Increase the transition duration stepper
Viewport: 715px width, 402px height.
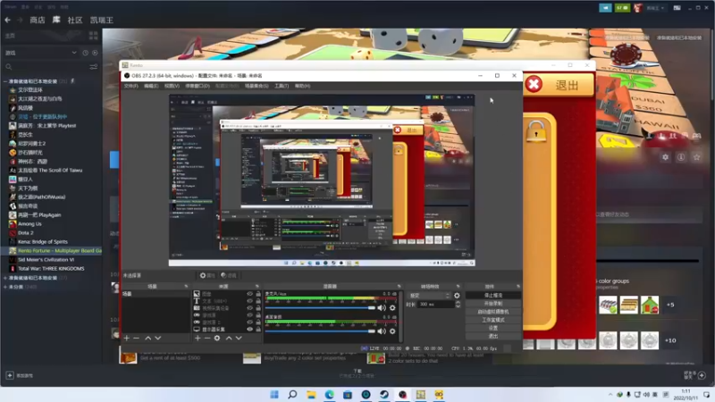[458, 302]
